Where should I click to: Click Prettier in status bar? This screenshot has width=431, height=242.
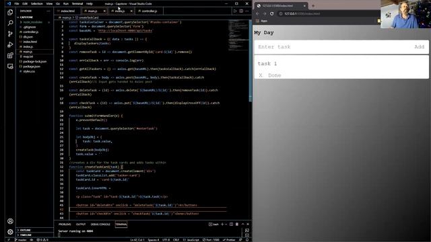tap(229, 240)
